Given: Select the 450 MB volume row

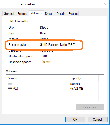Looking at the screenshot, I should (55, 84).
